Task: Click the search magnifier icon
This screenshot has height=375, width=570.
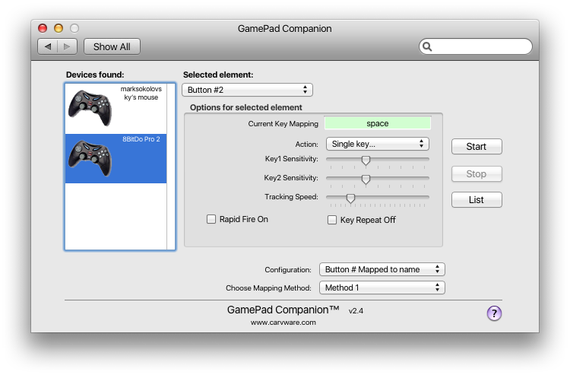Action: [428, 46]
